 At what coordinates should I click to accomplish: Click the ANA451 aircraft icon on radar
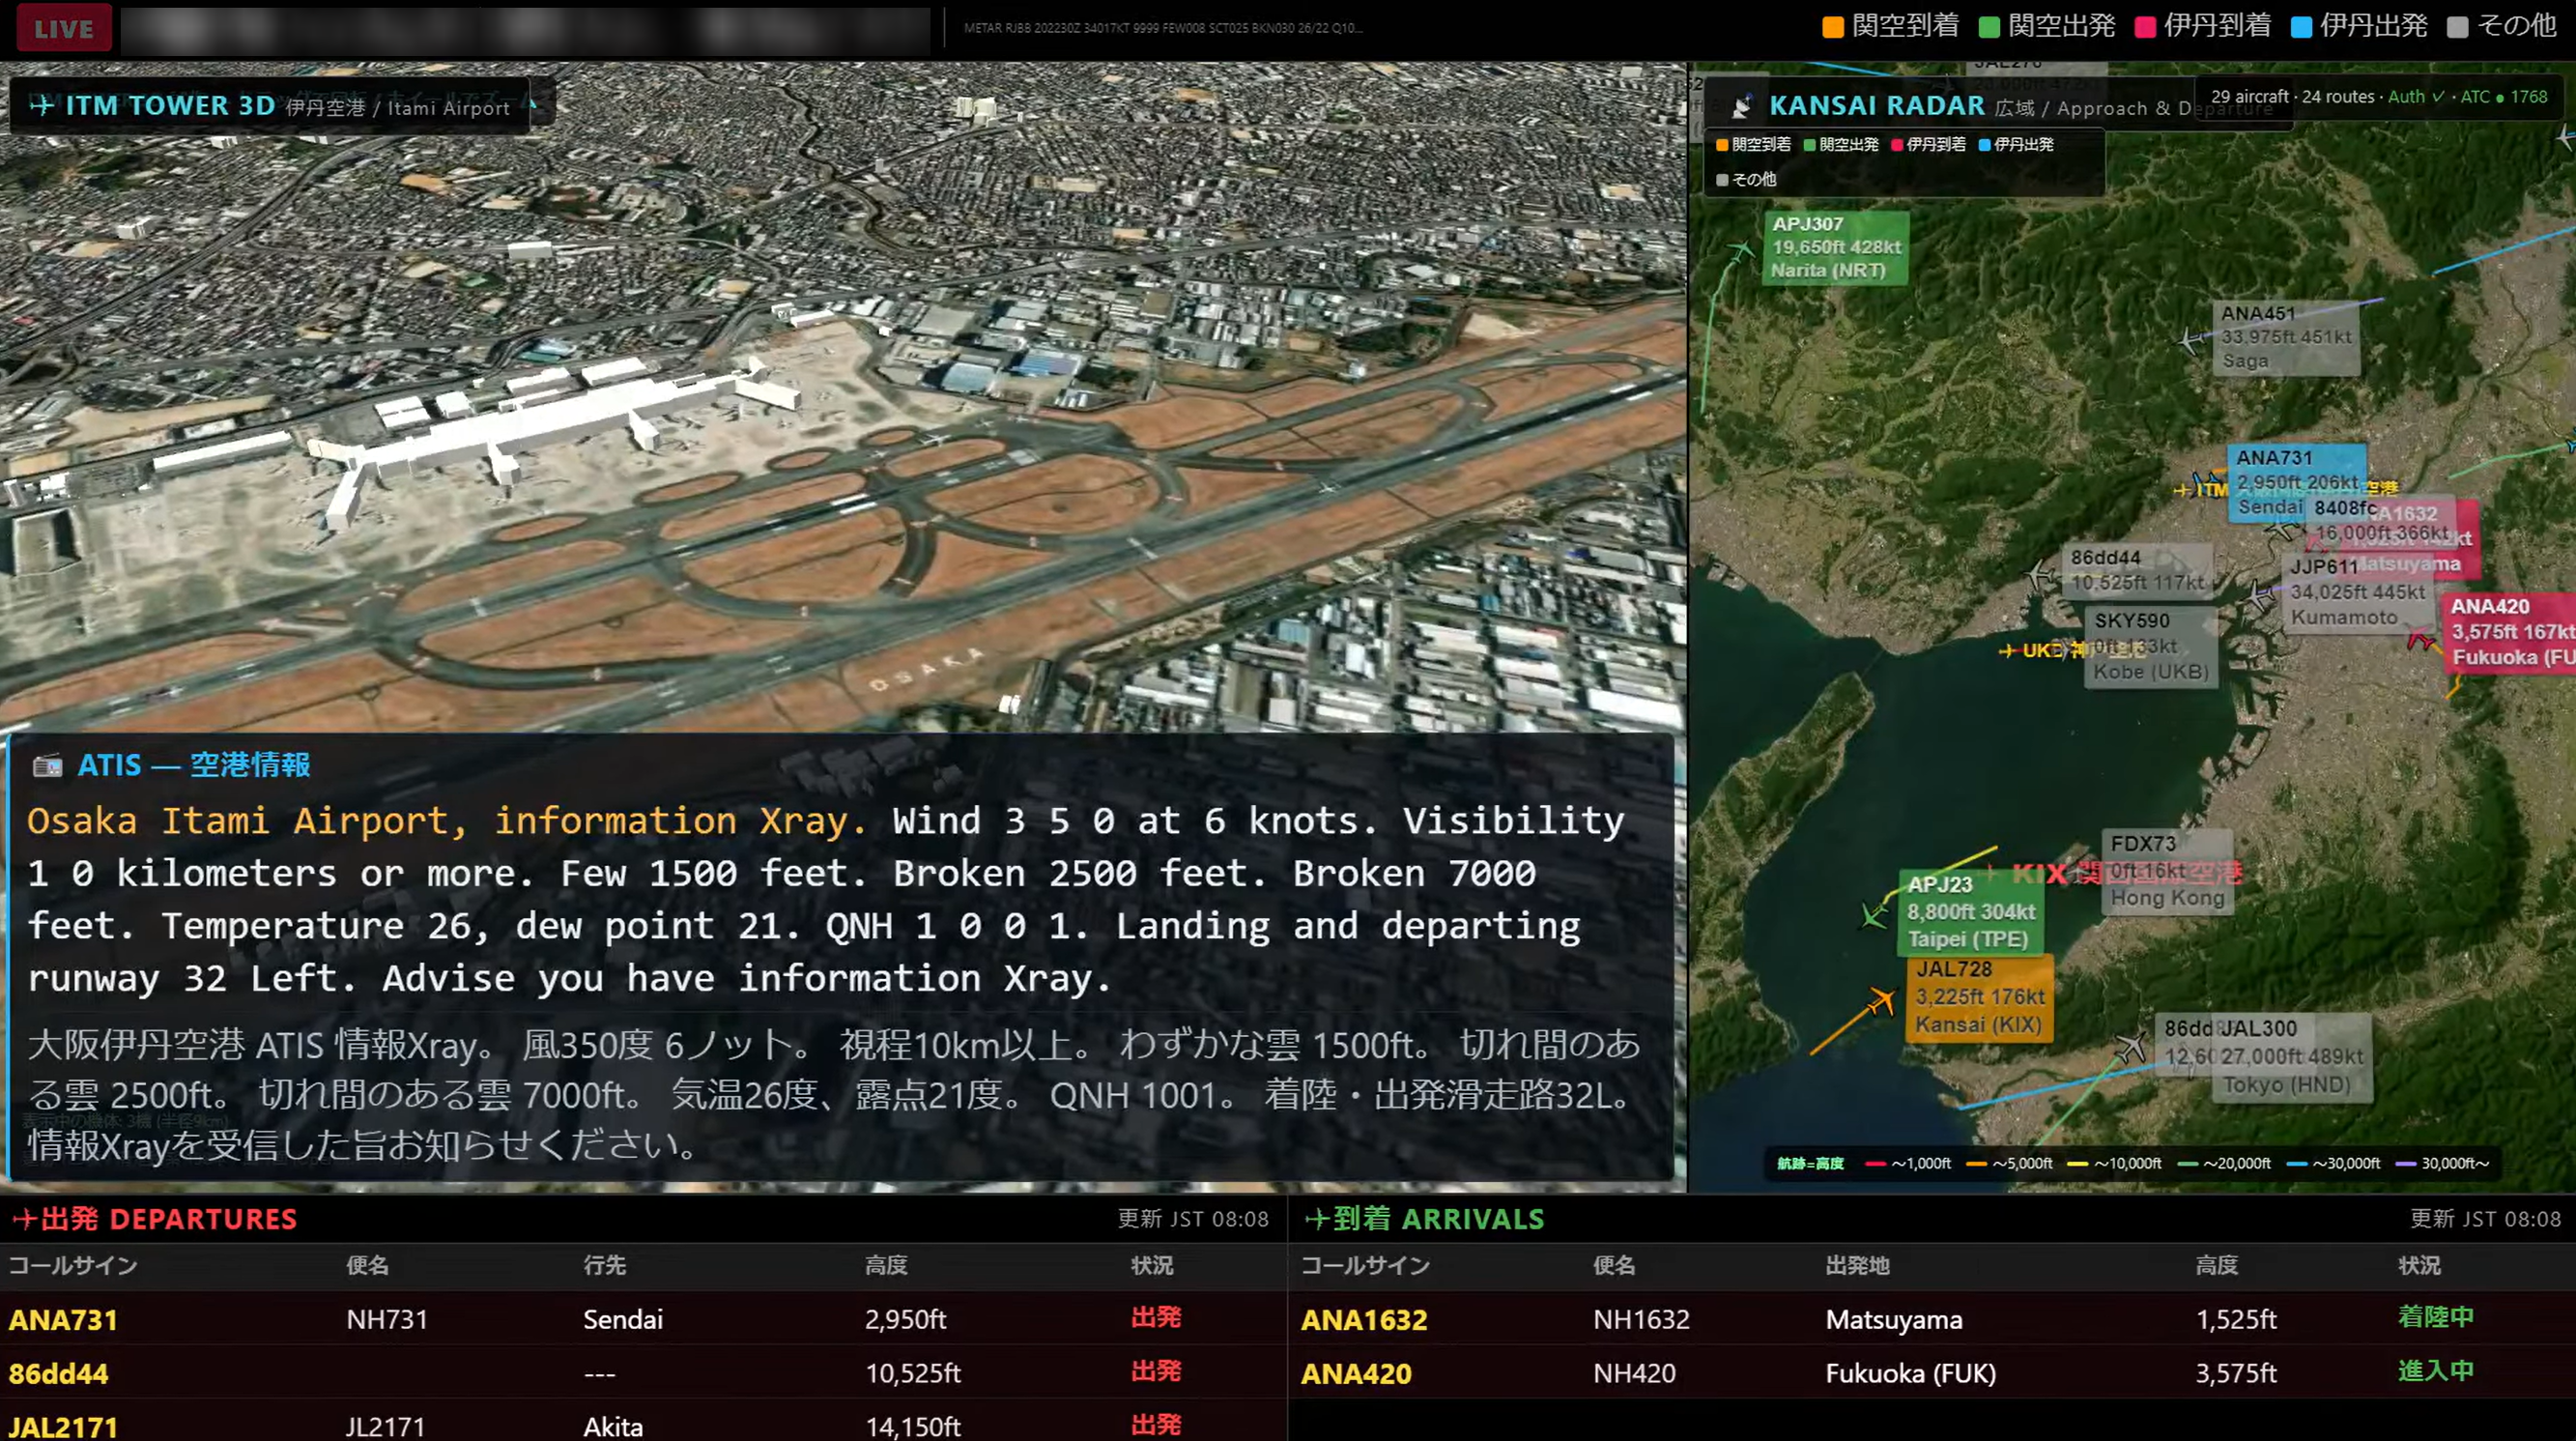click(2191, 341)
